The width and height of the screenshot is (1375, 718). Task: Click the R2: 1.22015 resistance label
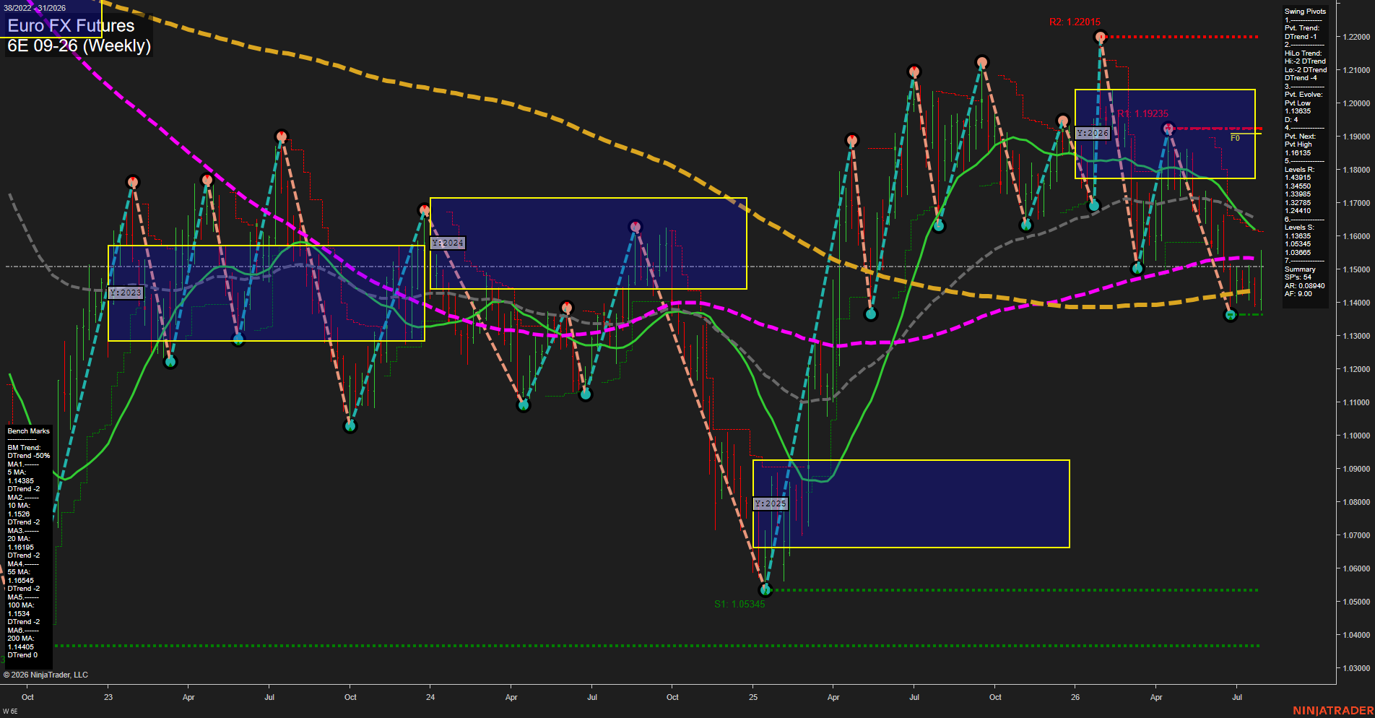1075,22
